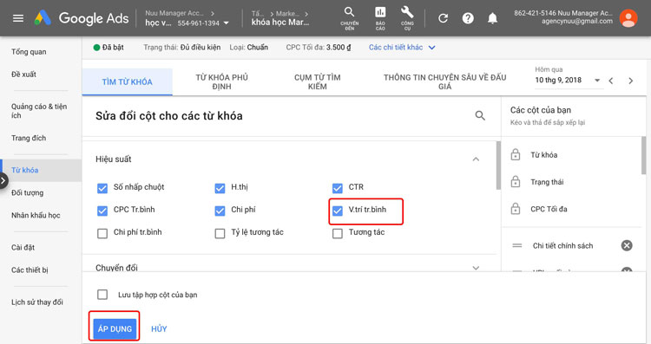
Task: Open 'Đối tượng' sidebar item
Action: (x=28, y=192)
